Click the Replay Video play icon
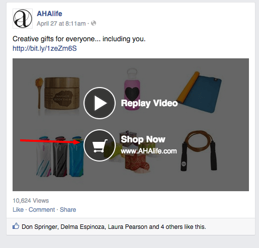The height and width of the screenshot is (248, 259). (100, 103)
